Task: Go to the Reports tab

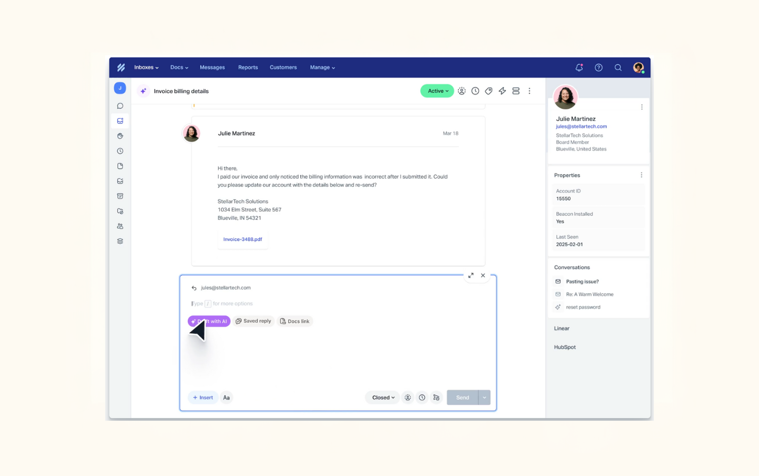Action: [248, 68]
